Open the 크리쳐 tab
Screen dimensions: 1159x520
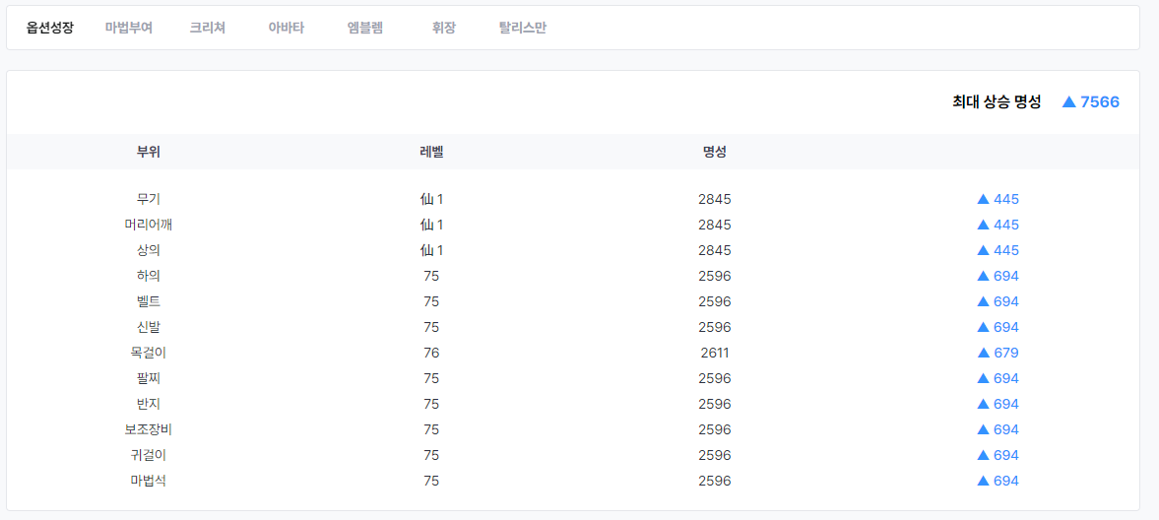tap(208, 28)
